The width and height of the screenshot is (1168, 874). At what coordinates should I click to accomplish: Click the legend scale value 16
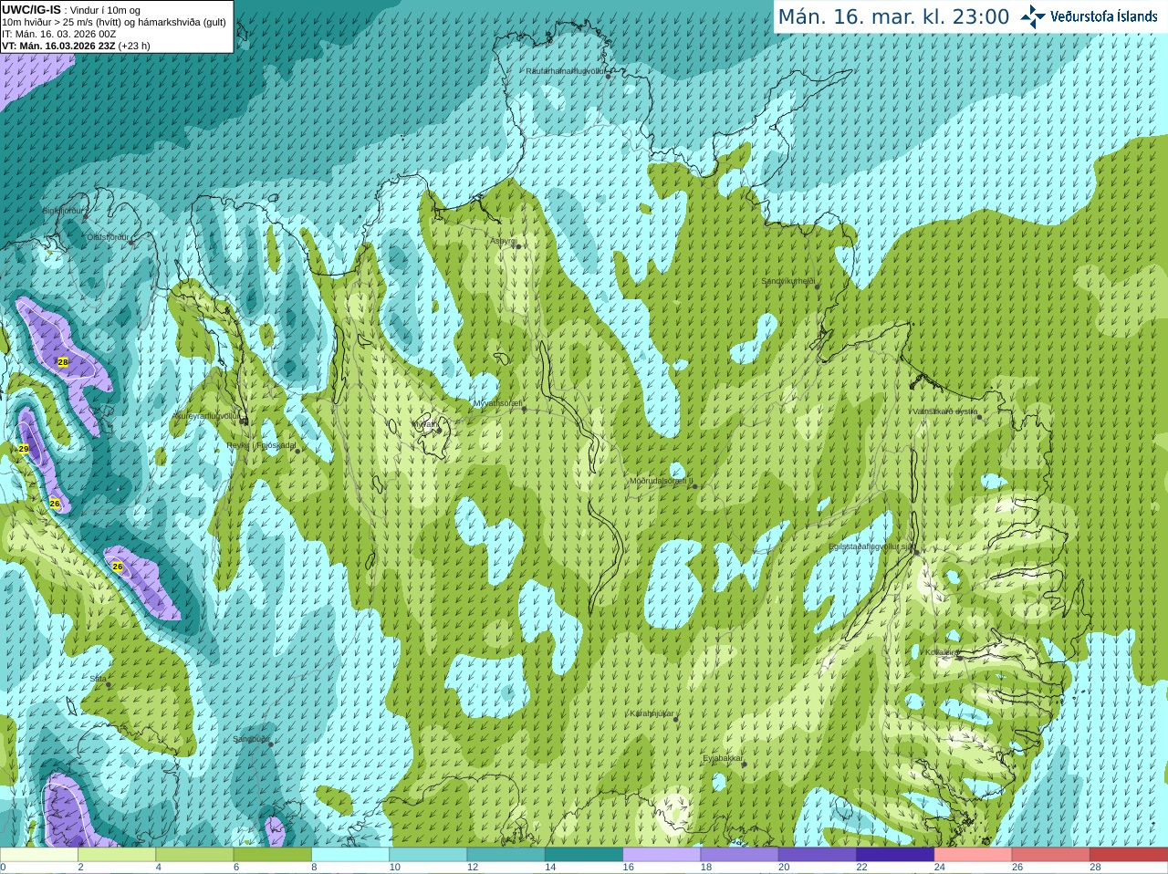pyautogui.click(x=628, y=868)
